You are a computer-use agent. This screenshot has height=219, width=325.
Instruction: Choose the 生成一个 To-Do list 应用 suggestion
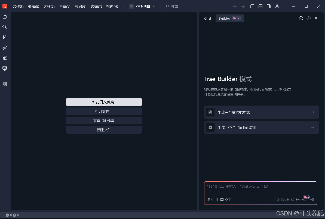(x=261, y=127)
